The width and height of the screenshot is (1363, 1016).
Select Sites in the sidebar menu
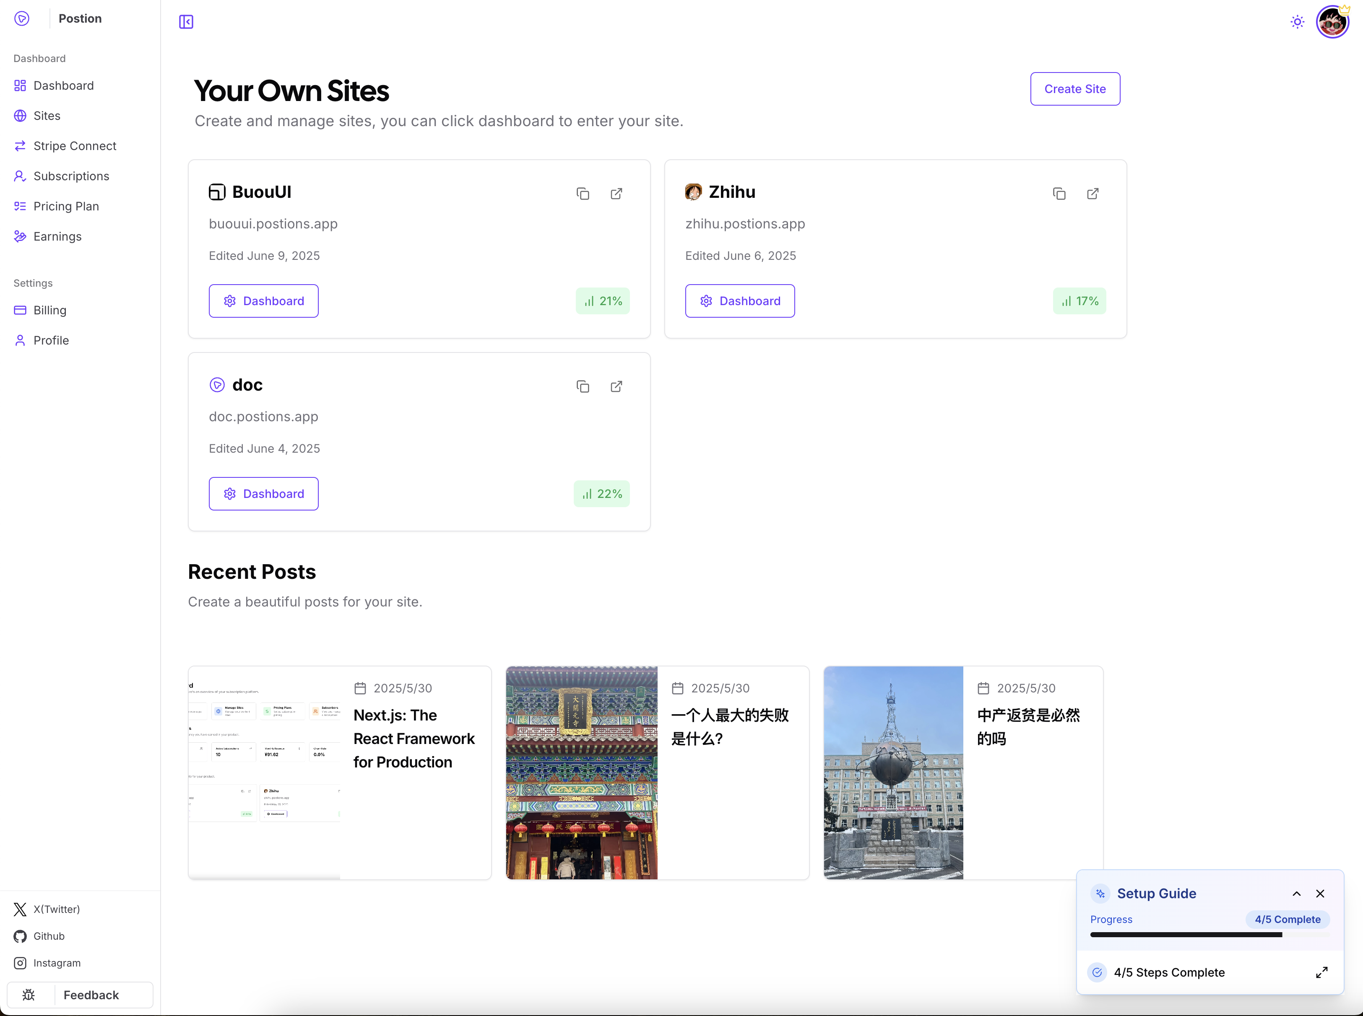point(47,116)
